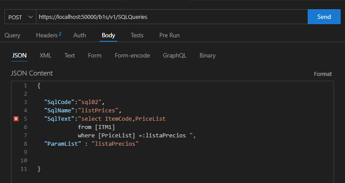Screen dimensions: 345x183
Task: Select the Body tab
Action: [108, 35]
